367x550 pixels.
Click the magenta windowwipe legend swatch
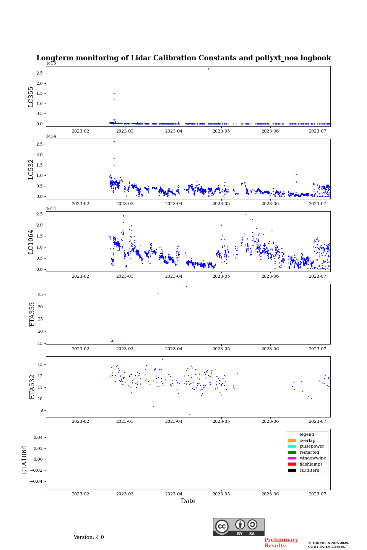click(x=292, y=458)
